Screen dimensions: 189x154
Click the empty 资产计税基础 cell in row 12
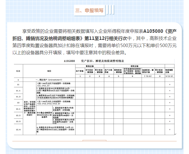(109, 102)
